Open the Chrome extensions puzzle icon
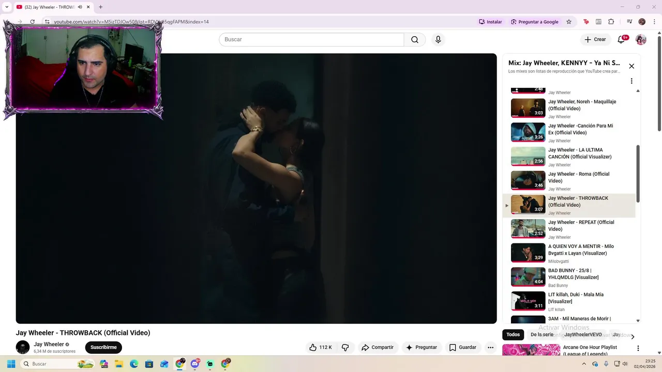Viewport: 662px width, 372px height. [611, 22]
